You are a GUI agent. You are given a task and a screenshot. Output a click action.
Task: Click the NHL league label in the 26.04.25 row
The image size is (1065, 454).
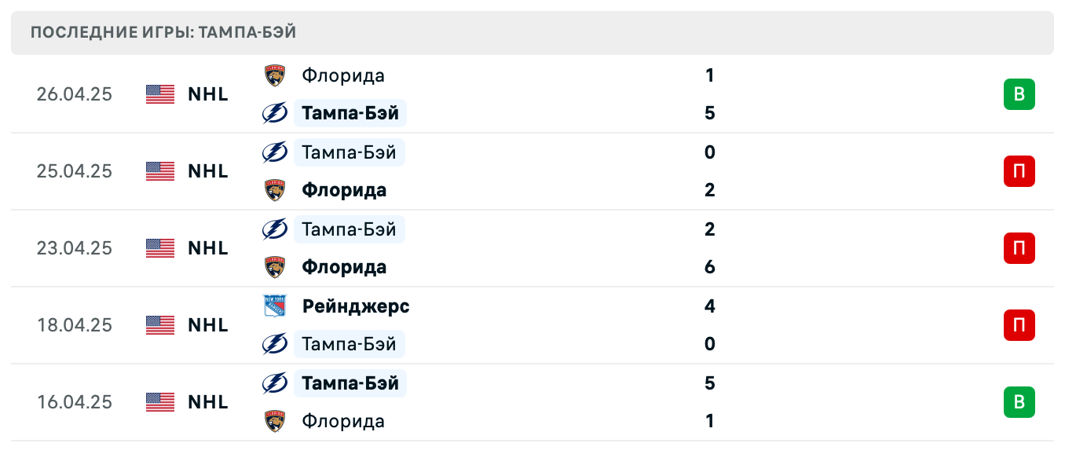click(x=207, y=94)
